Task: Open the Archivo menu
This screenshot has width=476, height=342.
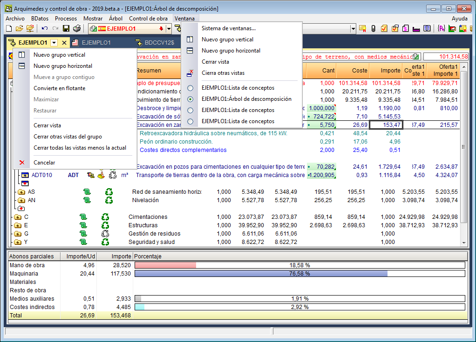Action: pyautogui.click(x=15, y=19)
